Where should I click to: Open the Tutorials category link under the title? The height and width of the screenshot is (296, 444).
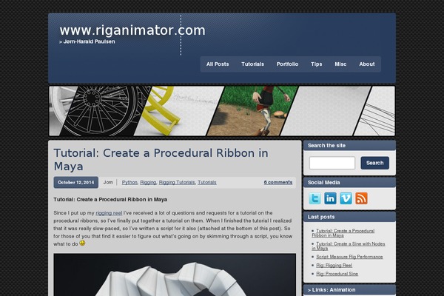(207, 183)
